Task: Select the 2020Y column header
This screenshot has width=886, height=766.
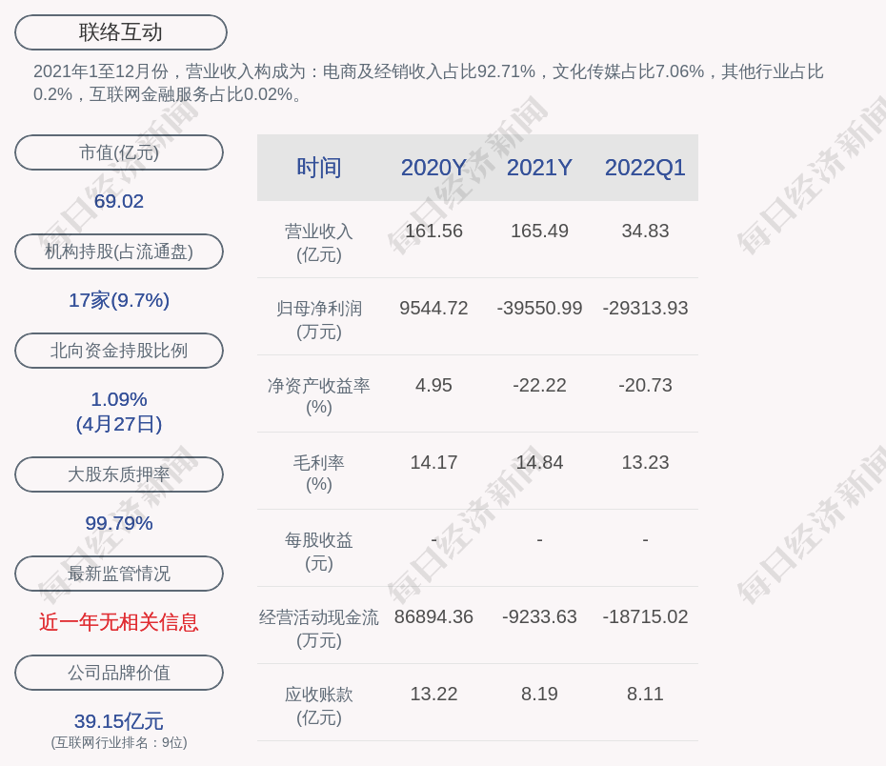Action: tap(434, 168)
